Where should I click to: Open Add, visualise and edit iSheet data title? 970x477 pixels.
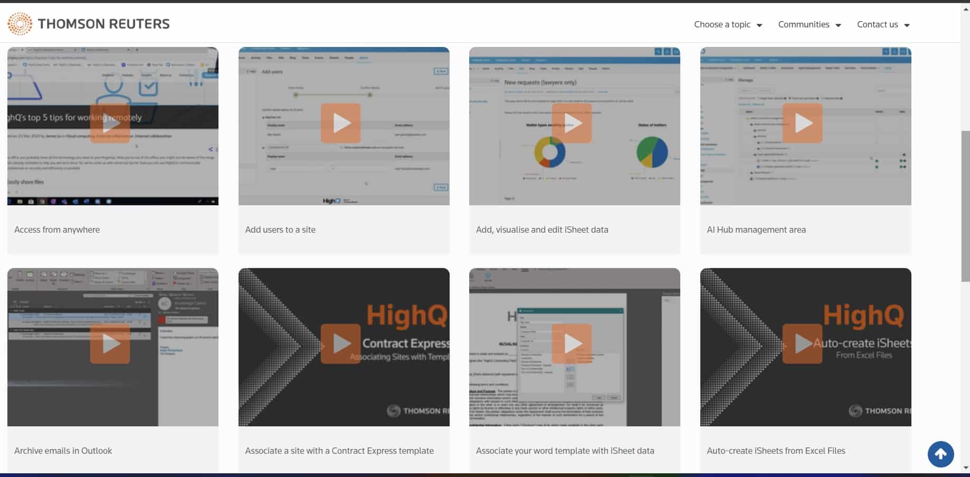coord(542,230)
